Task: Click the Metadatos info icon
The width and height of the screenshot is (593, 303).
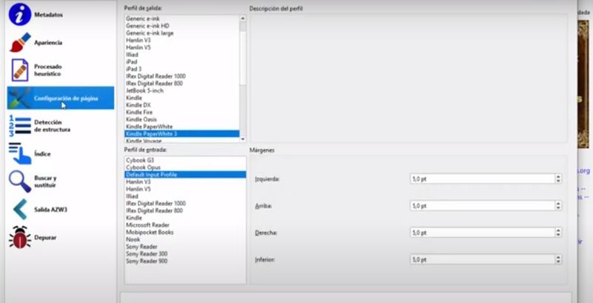Action: (21, 15)
